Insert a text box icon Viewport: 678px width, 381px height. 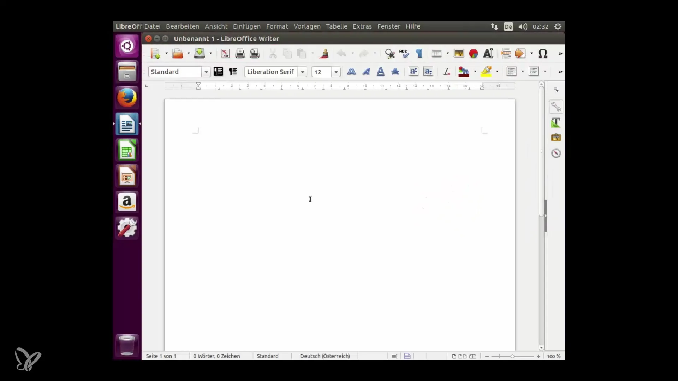click(488, 54)
